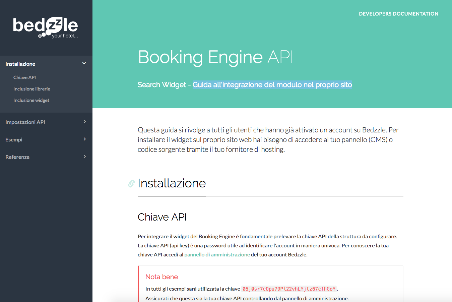Click the anchor link icon beside Installazione heading
The image size is (452, 302).
[x=131, y=183]
